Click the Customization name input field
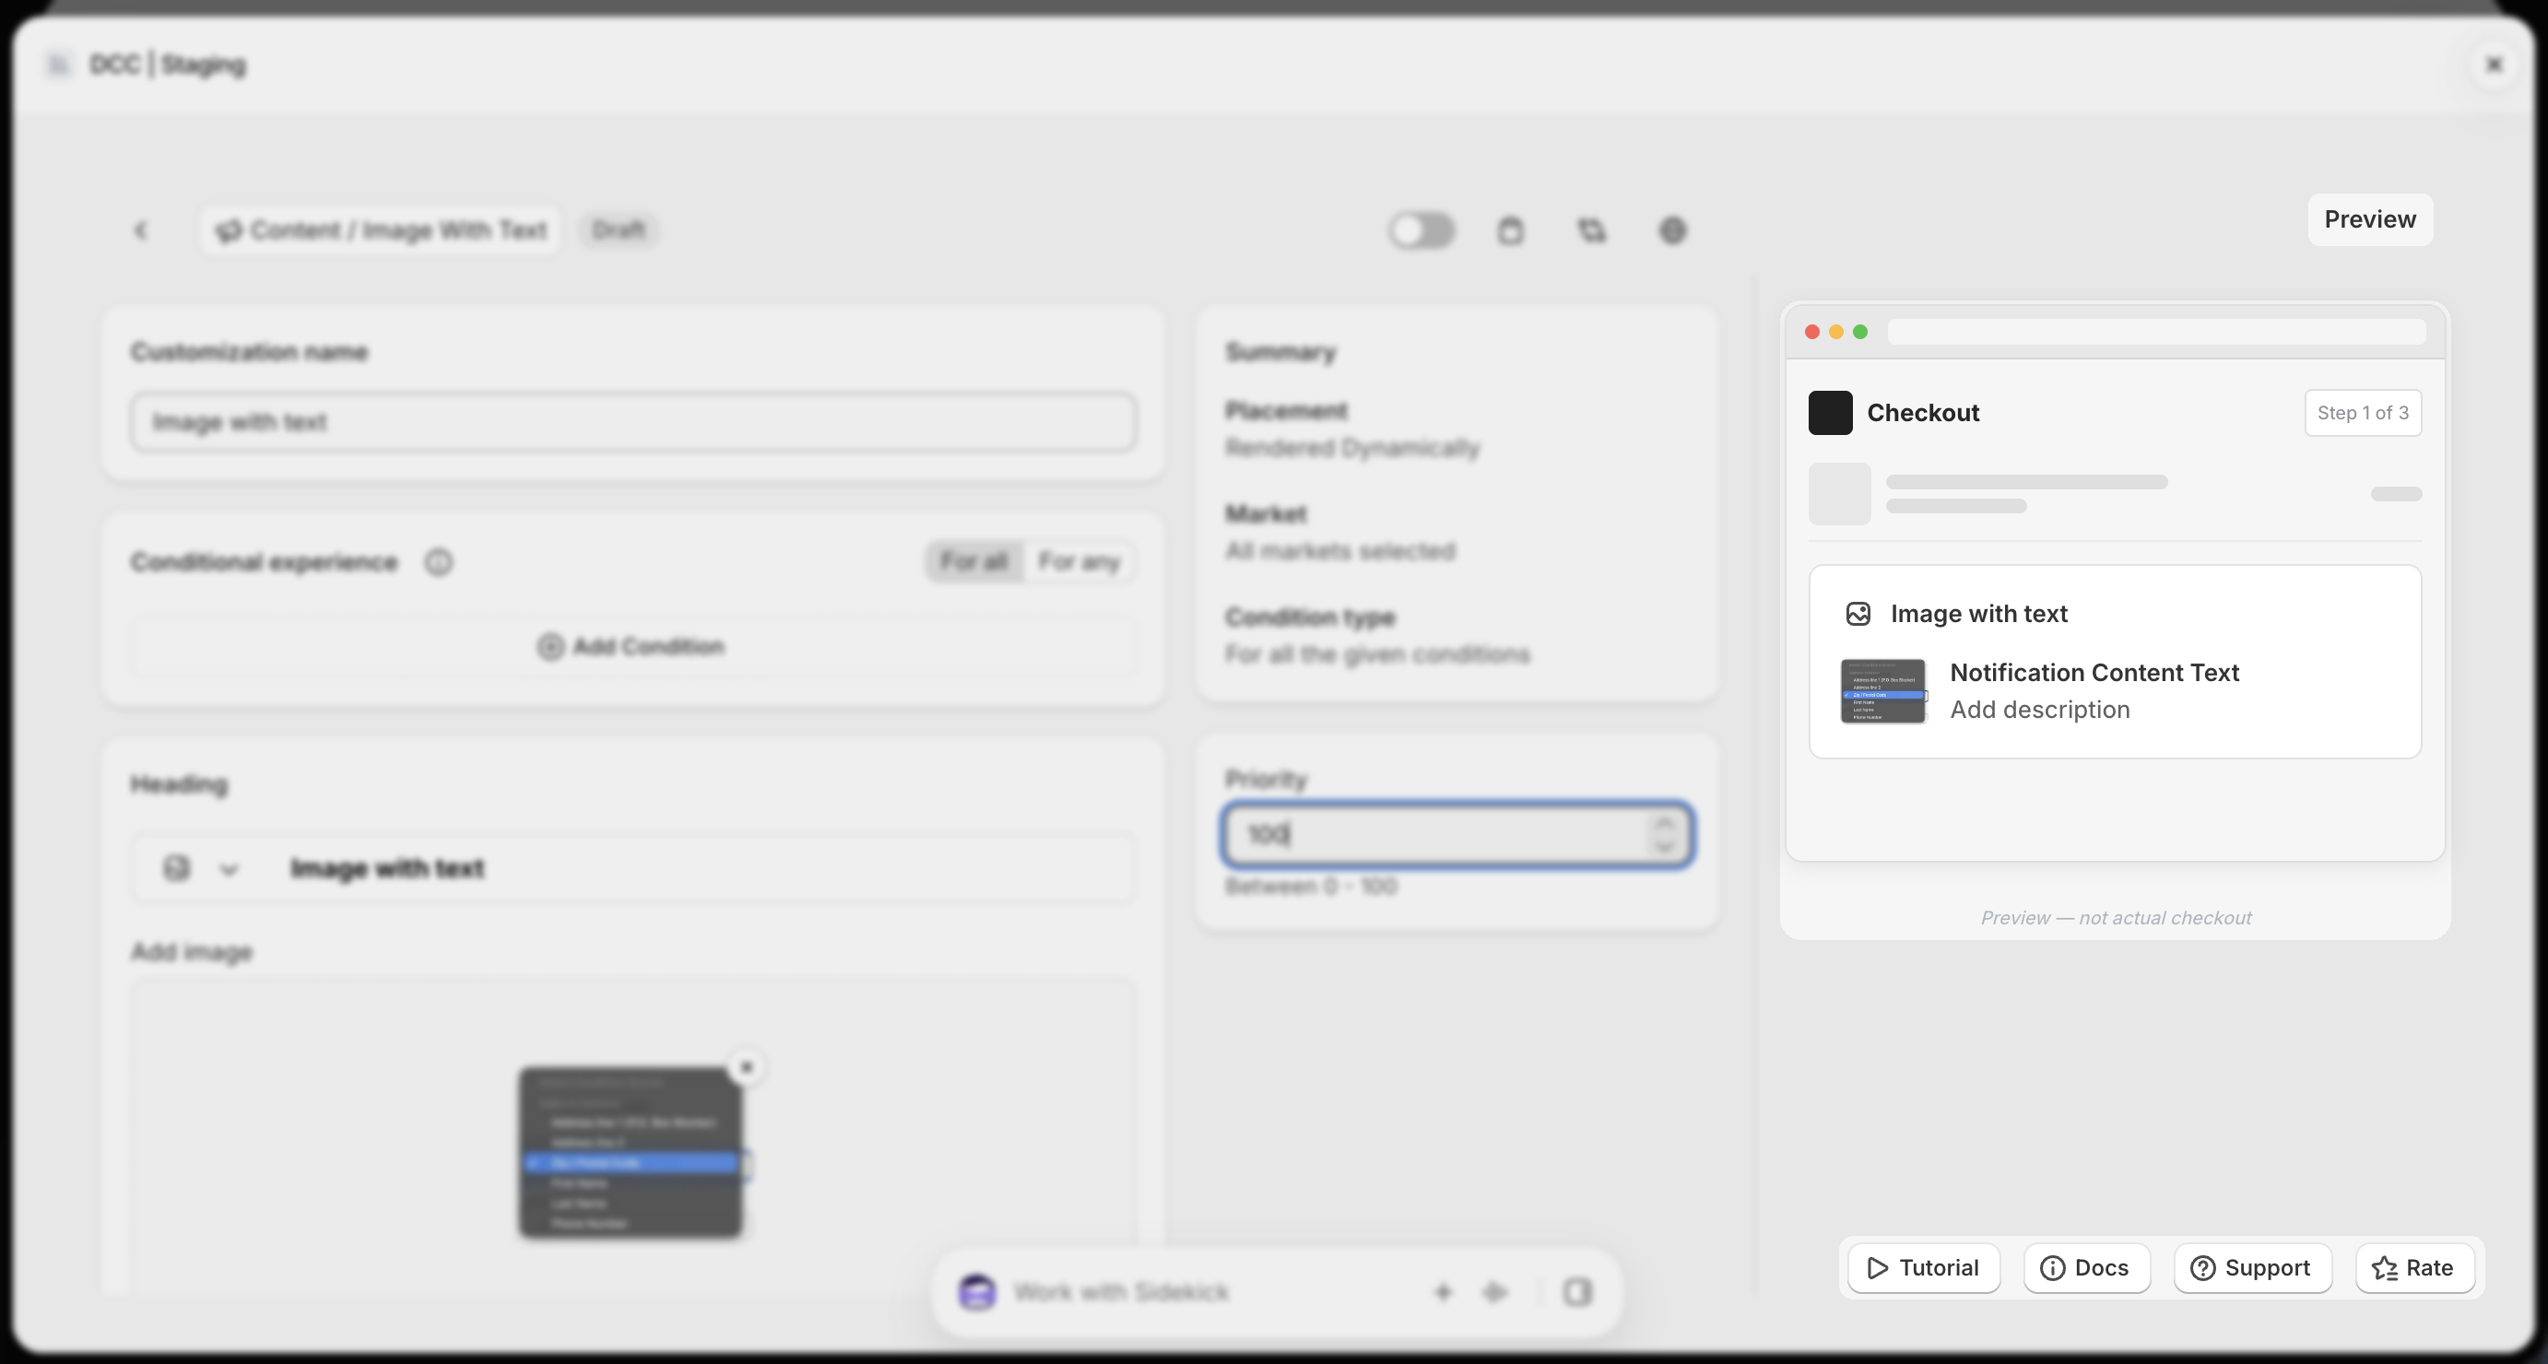Screen dimensions: 2548x1364 pos(633,422)
